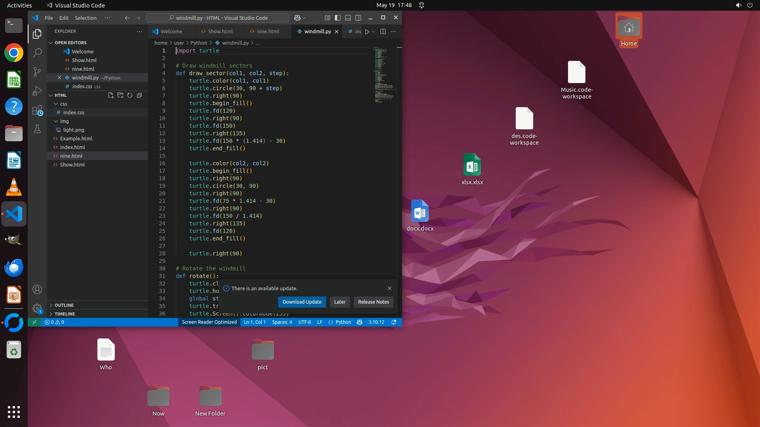The image size is (760, 427).
Task: Open the Extensions view
Action: pos(37,110)
